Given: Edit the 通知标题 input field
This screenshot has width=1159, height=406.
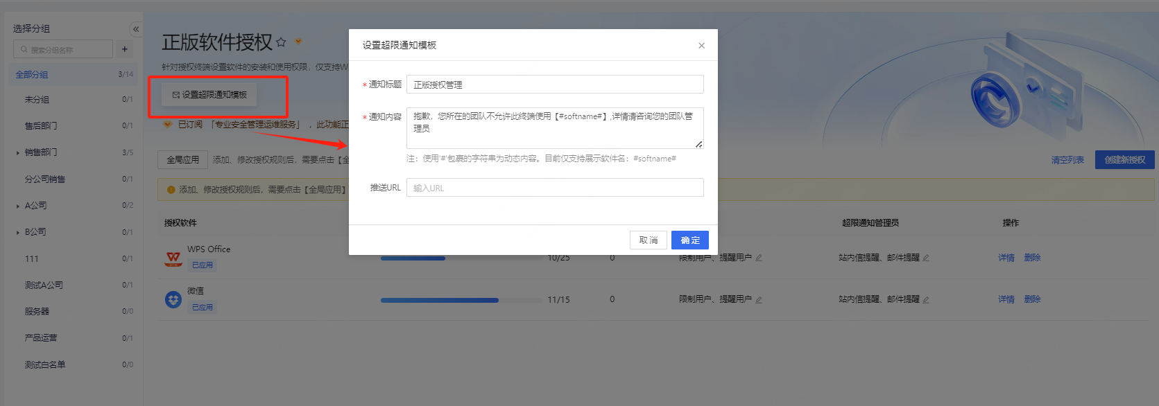Looking at the screenshot, I should (555, 85).
